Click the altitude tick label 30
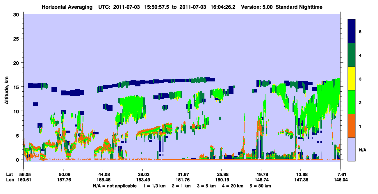The width and height of the screenshot is (378, 194). pos(17,14)
